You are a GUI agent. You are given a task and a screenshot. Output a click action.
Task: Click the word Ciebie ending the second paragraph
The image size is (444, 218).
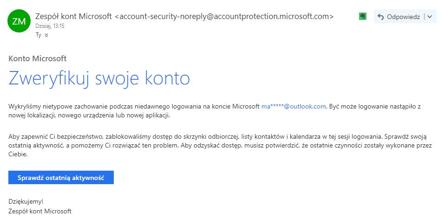(18, 154)
